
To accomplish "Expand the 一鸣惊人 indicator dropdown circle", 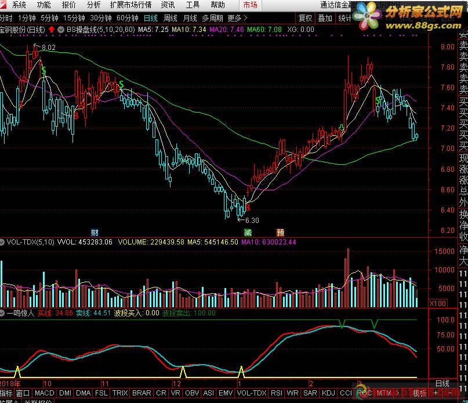I will (2, 313).
